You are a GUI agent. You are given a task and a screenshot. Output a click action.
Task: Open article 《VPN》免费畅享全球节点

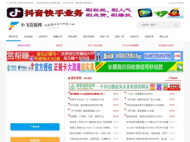(139, 94)
